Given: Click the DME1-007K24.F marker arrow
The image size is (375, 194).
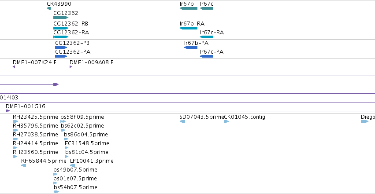Looking at the screenshot, I should click(14, 67).
